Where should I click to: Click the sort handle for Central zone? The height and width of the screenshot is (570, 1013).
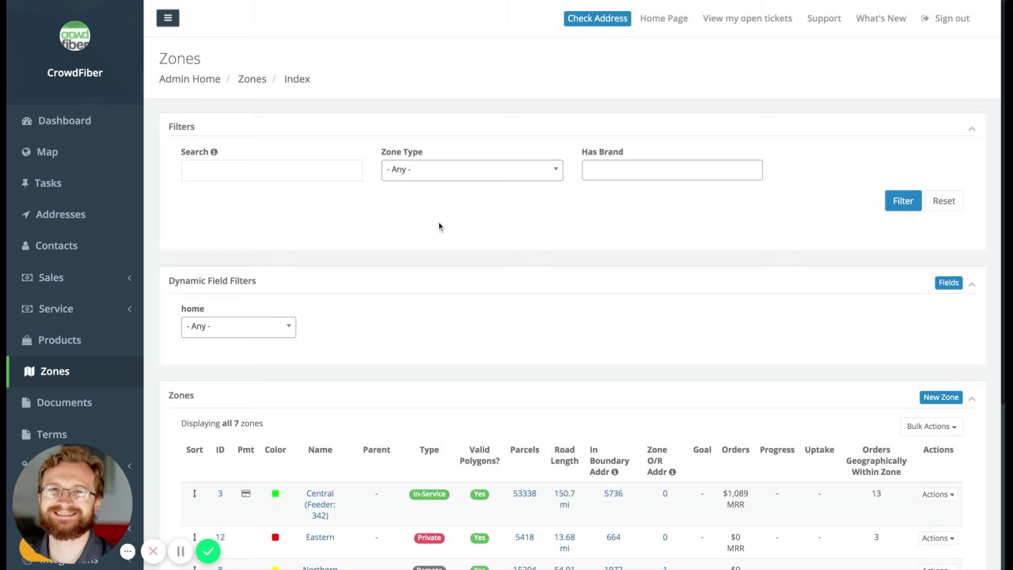pyautogui.click(x=194, y=493)
